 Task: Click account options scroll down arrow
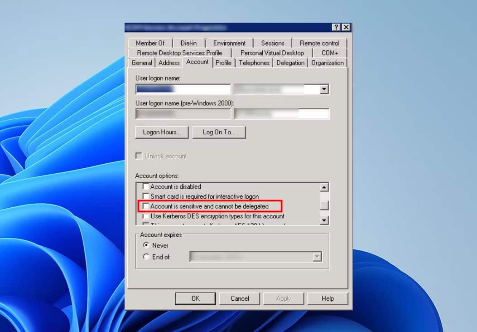point(324,220)
